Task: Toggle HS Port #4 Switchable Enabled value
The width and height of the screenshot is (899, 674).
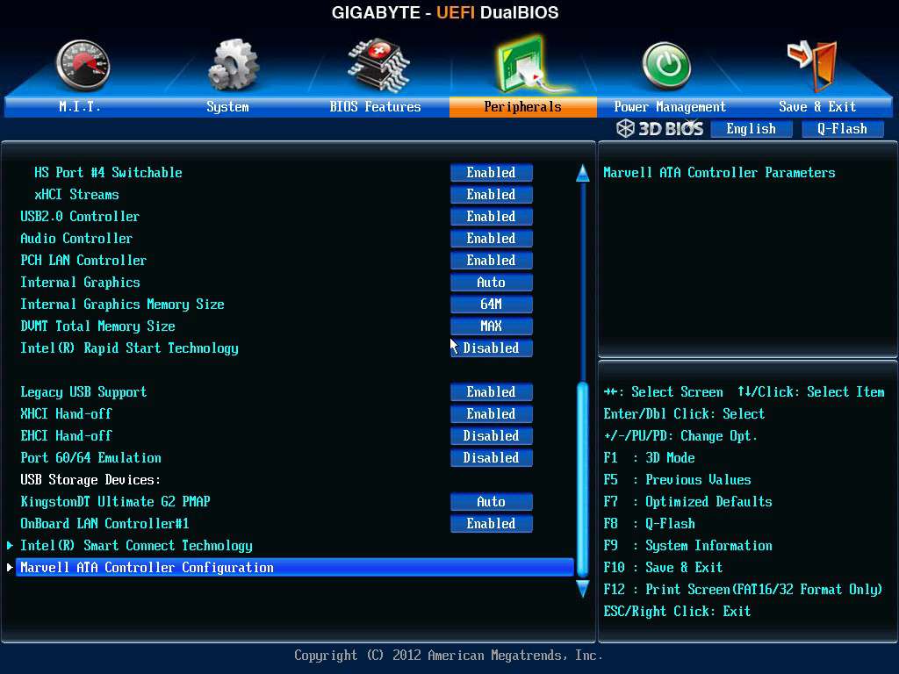Action: point(492,173)
